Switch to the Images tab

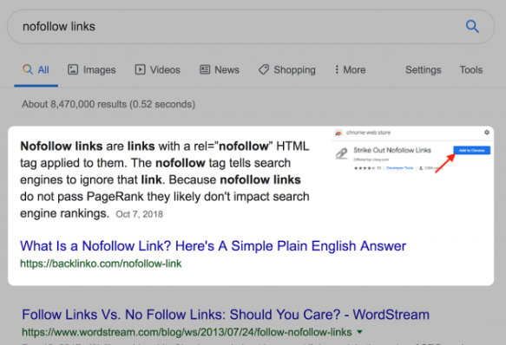(92, 69)
